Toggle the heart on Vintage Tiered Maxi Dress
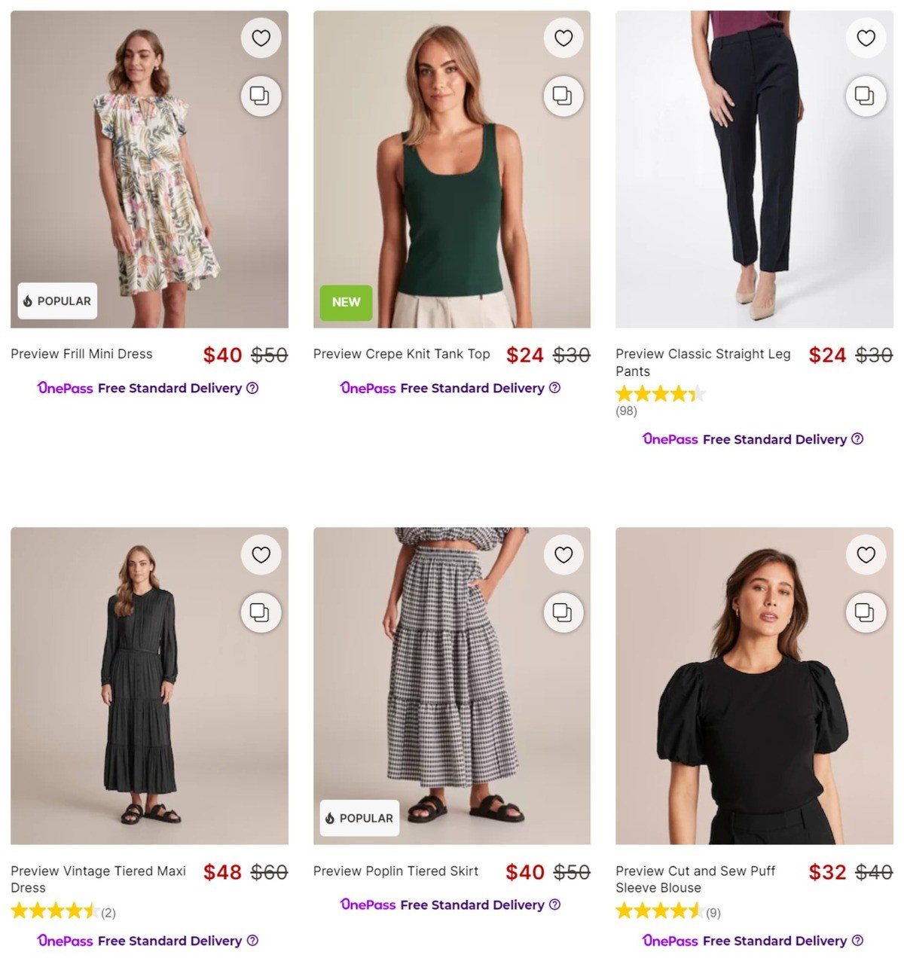The image size is (904, 961). [261, 554]
